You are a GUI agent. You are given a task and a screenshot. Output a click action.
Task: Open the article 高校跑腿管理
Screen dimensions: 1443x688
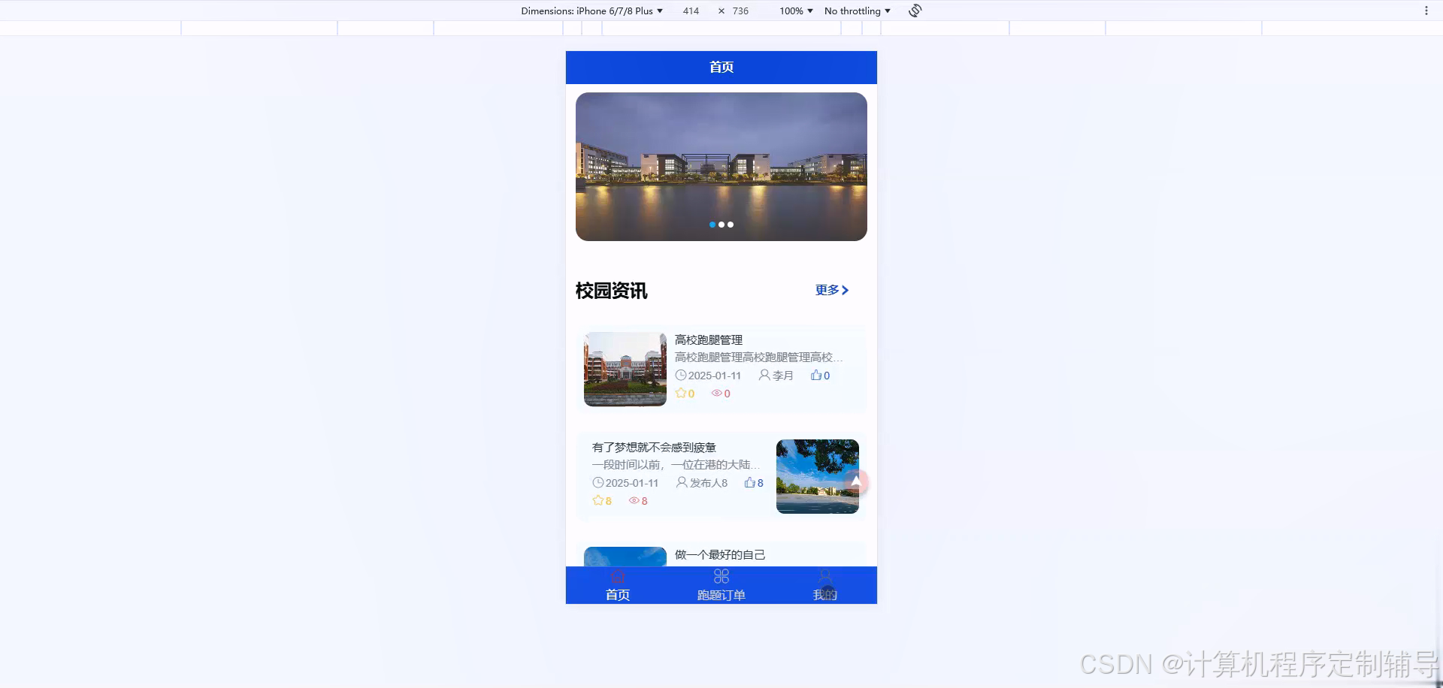707,339
